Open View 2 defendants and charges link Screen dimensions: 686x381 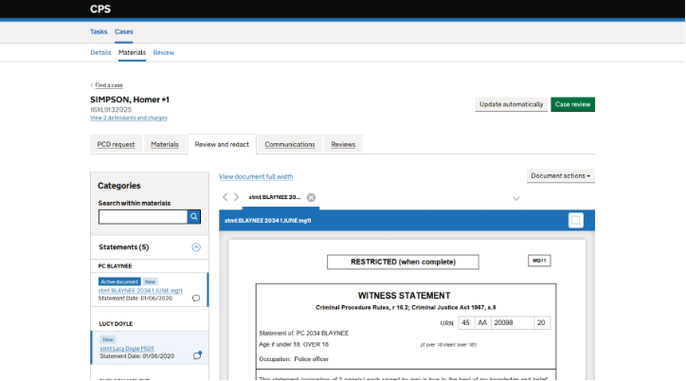[129, 118]
